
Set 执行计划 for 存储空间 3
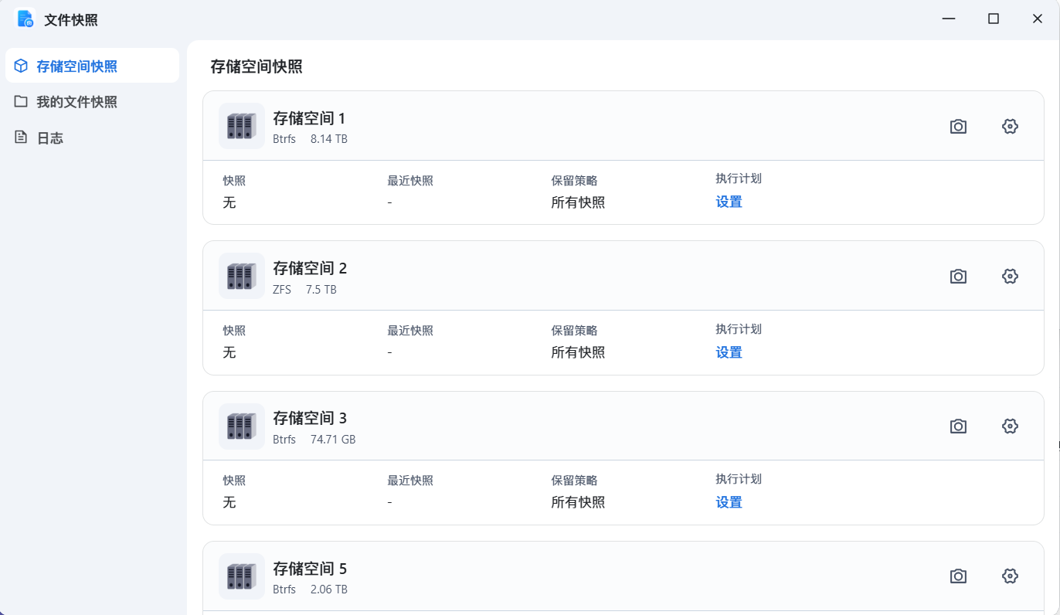coord(729,503)
